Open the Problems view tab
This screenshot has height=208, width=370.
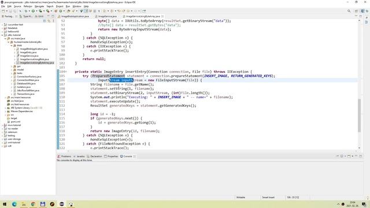[x=64, y=157]
